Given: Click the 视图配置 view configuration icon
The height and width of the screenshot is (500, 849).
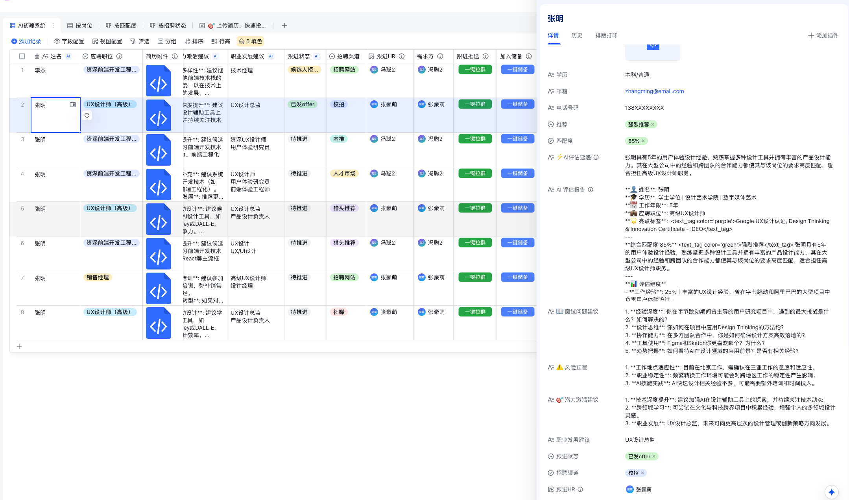Looking at the screenshot, I should 96,41.
